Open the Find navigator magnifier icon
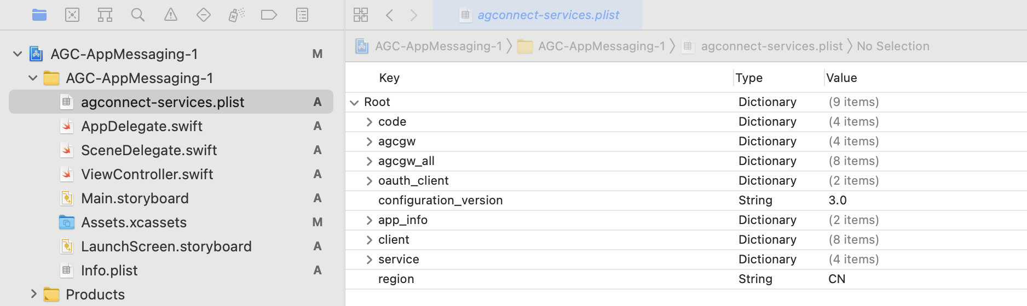1027x306 pixels. [138, 15]
